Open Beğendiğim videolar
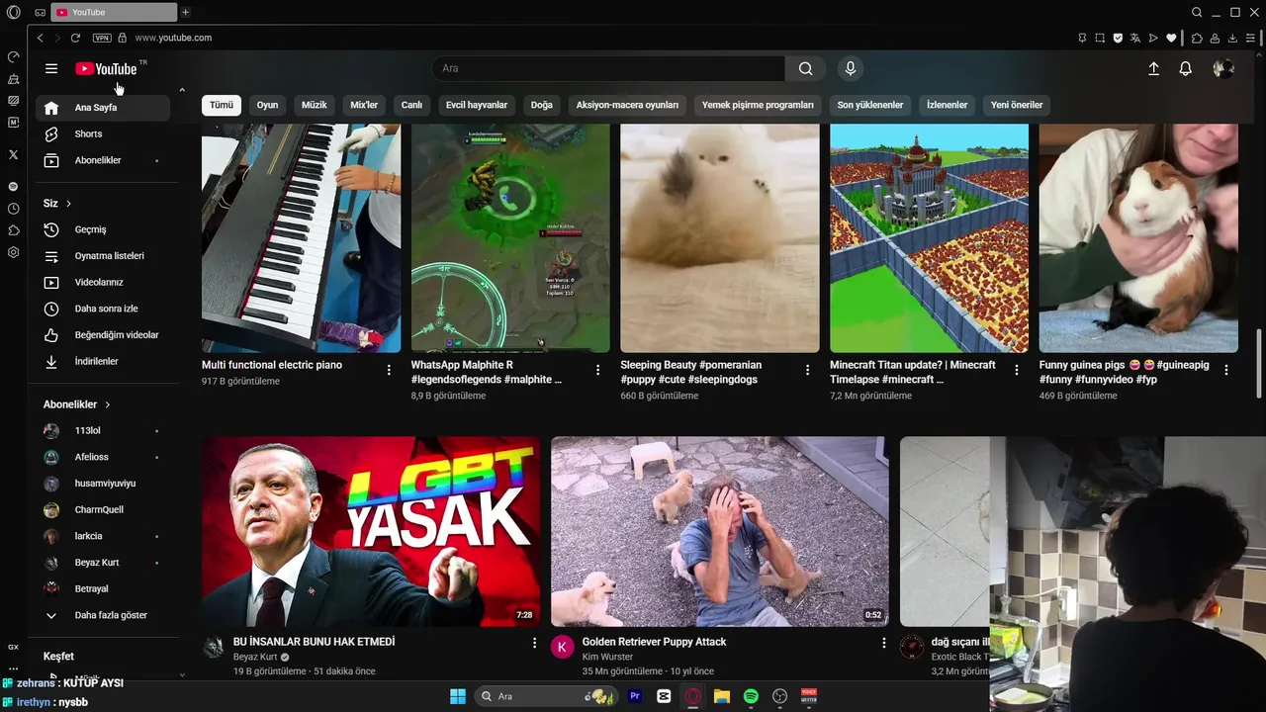Image resolution: width=1266 pixels, height=712 pixels. [103, 335]
